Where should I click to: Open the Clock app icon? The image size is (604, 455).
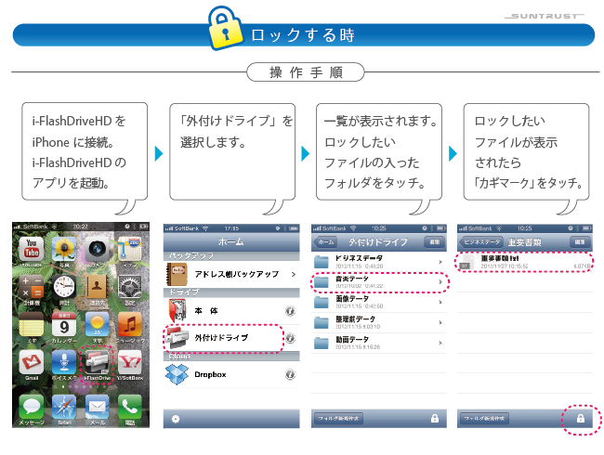tap(63, 287)
